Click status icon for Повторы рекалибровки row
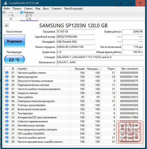This screenshot has width=147, height=149. coord(7,105)
